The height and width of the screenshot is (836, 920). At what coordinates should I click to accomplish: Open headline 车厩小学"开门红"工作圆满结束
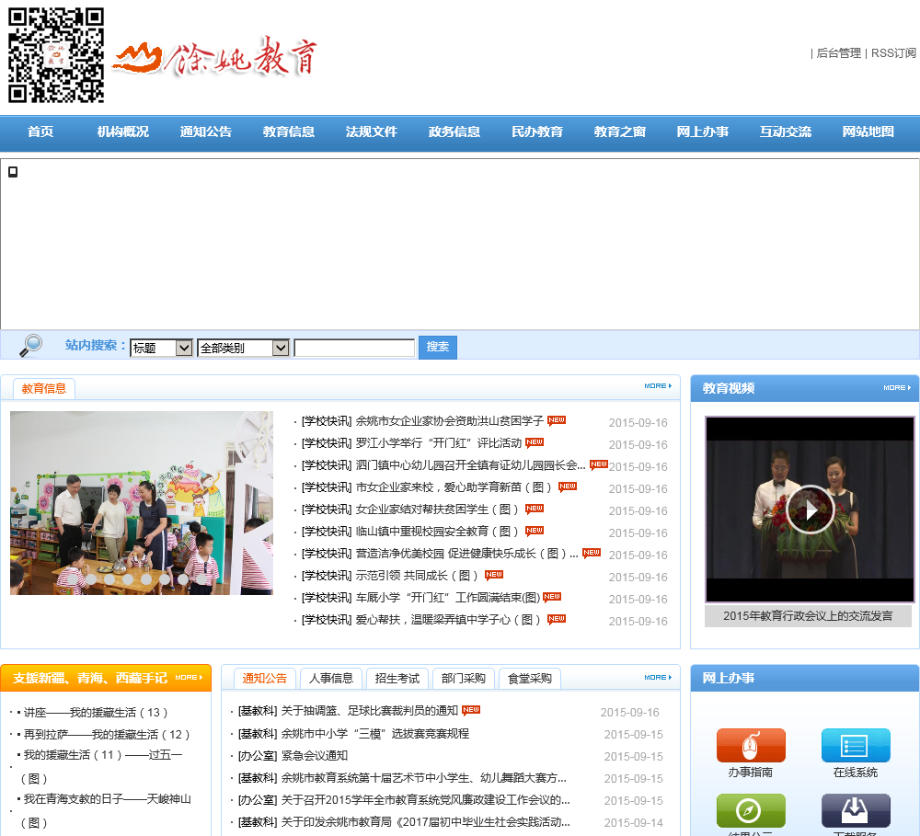tap(448, 598)
